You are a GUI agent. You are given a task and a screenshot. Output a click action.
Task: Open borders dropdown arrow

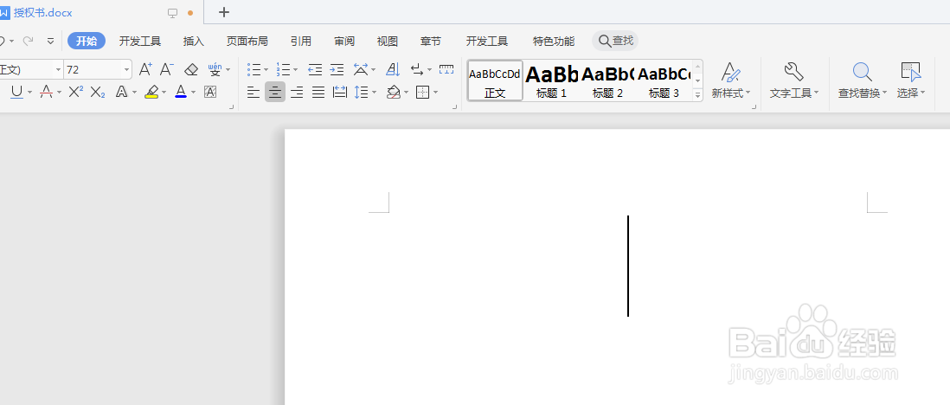point(435,93)
